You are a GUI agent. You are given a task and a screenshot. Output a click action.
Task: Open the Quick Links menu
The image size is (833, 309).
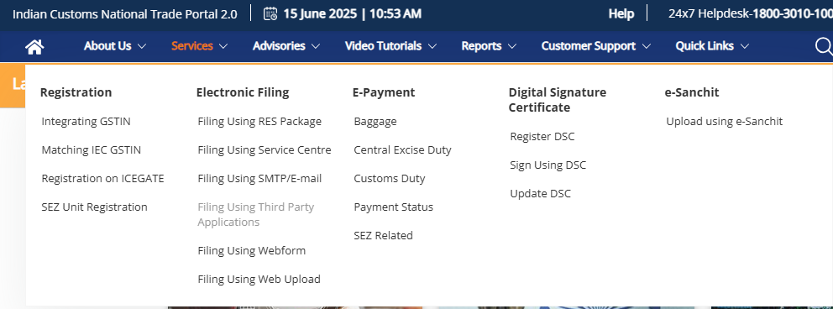pos(705,46)
